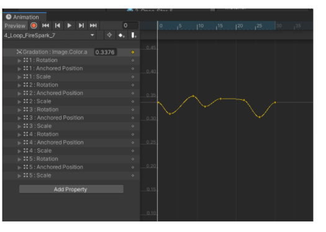This screenshot has height=232, width=326.
Task: Expand the 2 : Rotation property
Action: 19,85
